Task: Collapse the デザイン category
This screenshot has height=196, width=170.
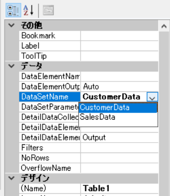Action: [11, 178]
